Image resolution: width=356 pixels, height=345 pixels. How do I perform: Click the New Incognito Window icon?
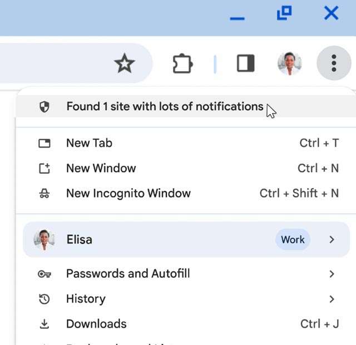click(44, 194)
